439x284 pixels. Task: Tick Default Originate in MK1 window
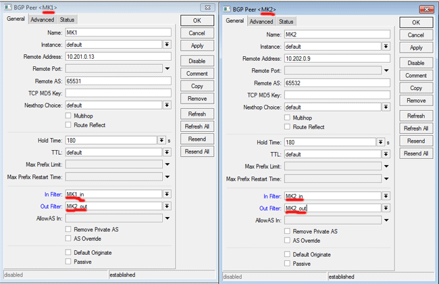pos(68,251)
